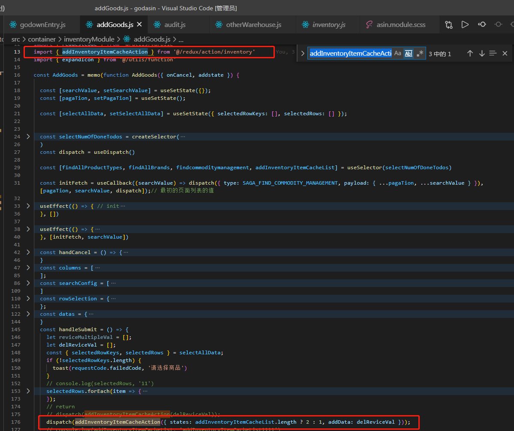Click the disabled commit navigation icon
Viewport: 514px width, 431px height.
pos(498,24)
